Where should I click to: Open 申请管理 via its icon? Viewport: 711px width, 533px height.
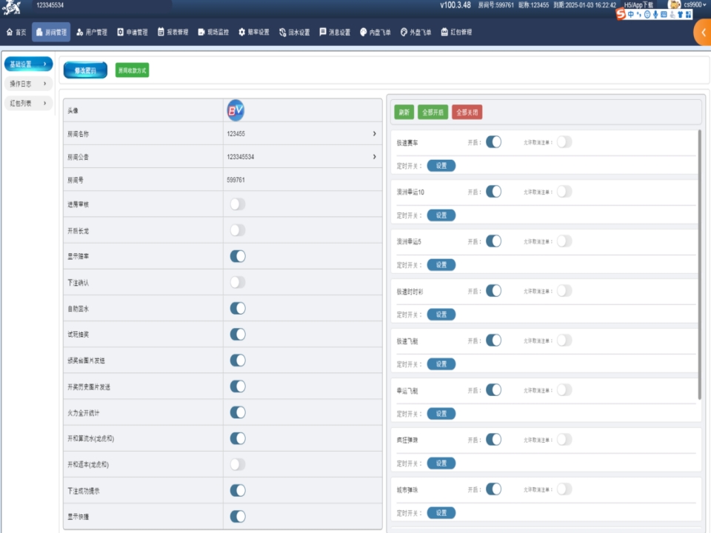coord(120,32)
